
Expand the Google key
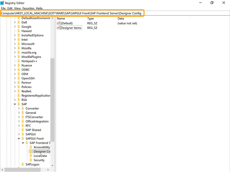tap(15, 27)
